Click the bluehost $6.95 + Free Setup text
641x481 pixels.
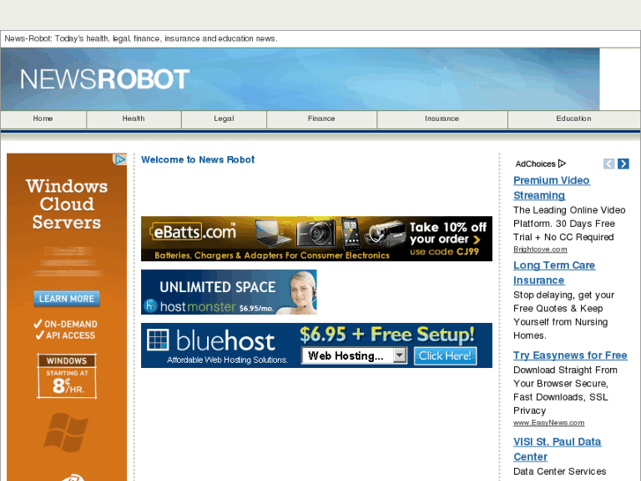tap(387, 334)
